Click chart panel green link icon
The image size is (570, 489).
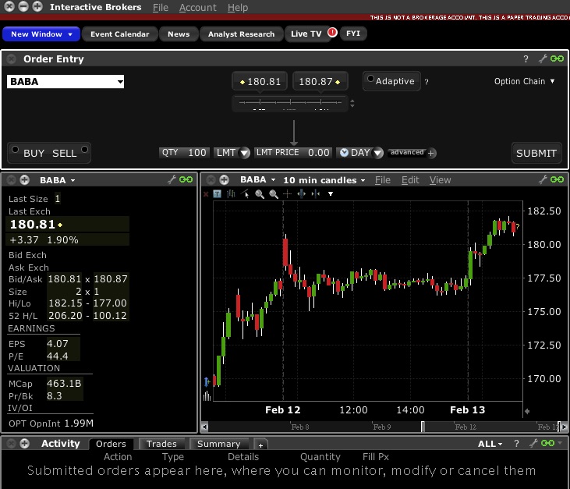pyautogui.click(x=557, y=179)
